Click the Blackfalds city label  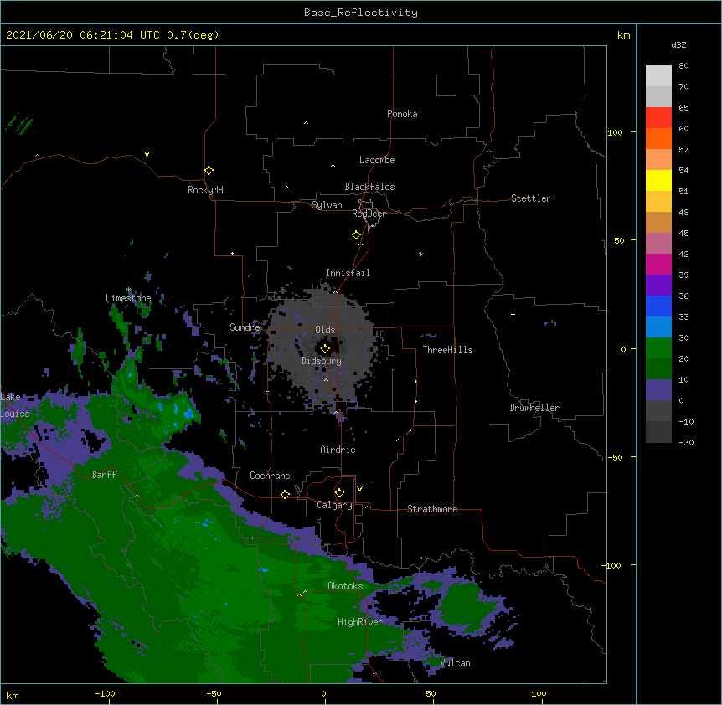pos(369,187)
